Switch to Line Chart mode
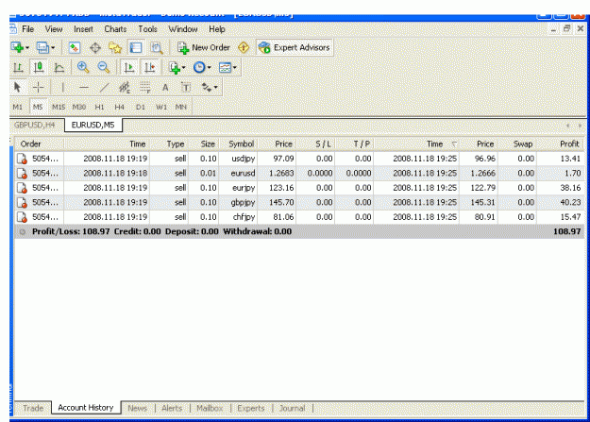This screenshot has width=590, height=422. 59,68
